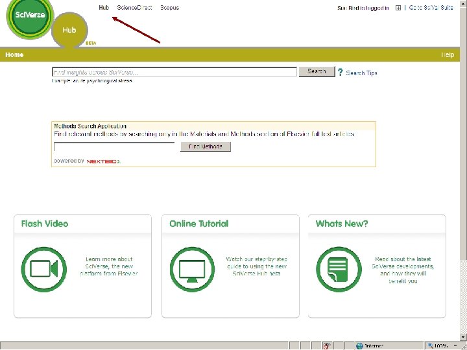467x350 pixels.
Task: Click the 'Learn more about SciVerse' description text
Action: point(109,266)
